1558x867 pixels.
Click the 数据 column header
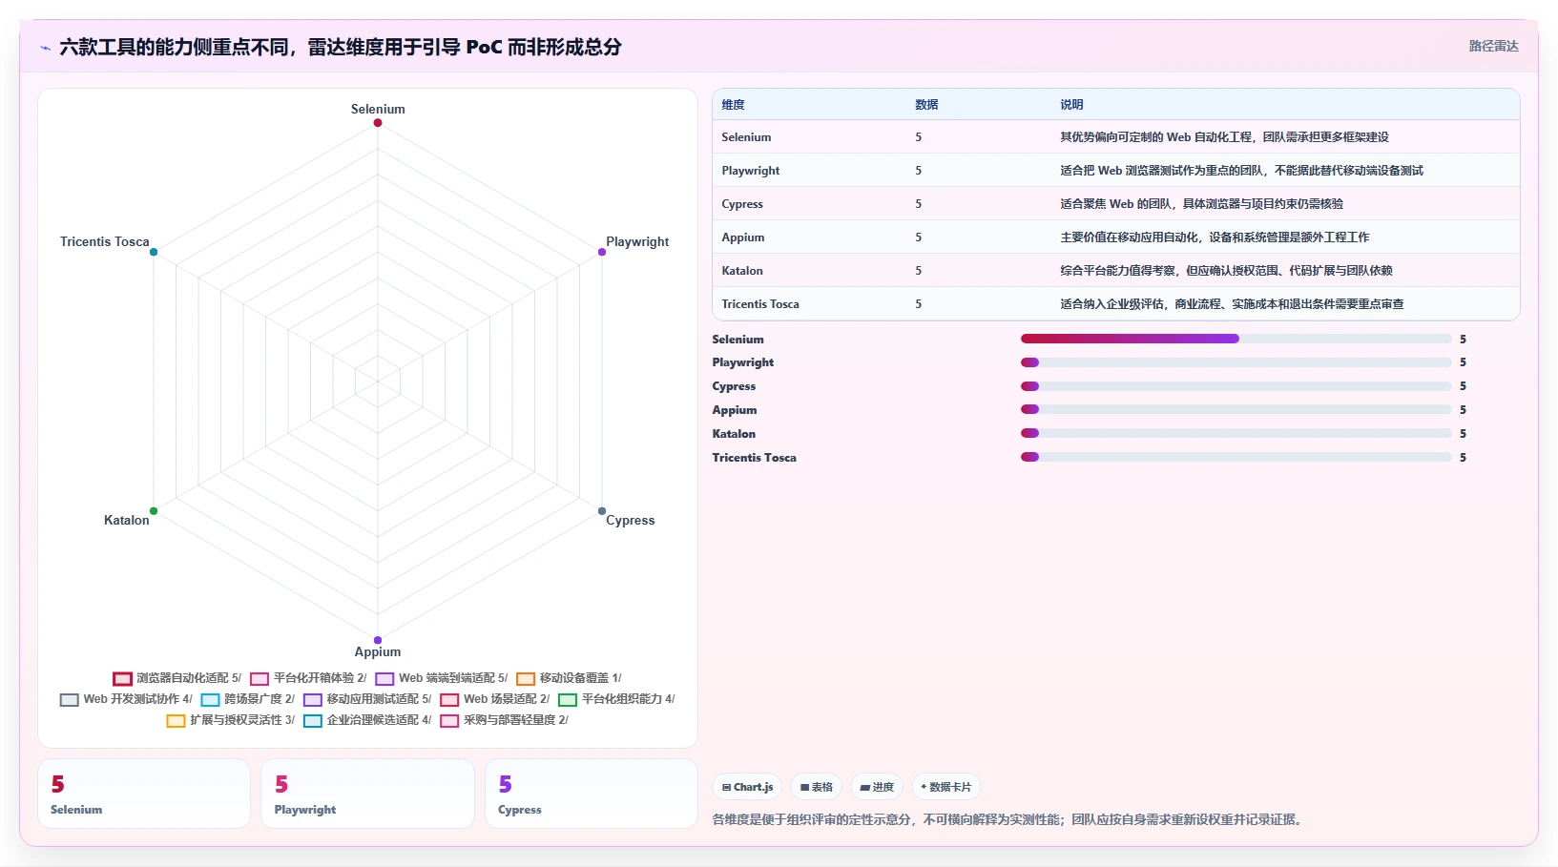coord(926,105)
